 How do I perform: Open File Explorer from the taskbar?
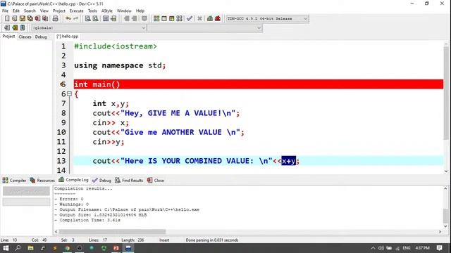(x=30, y=248)
